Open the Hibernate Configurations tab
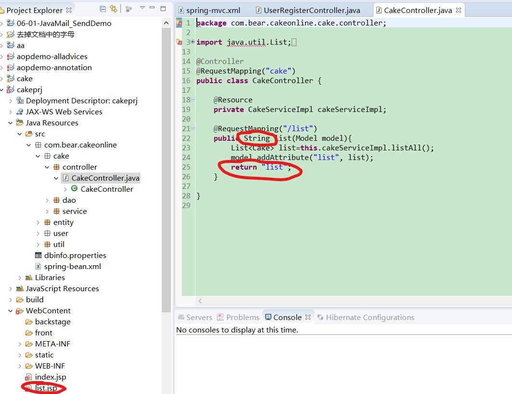Viewport: 512px width, 394px height. (366, 317)
